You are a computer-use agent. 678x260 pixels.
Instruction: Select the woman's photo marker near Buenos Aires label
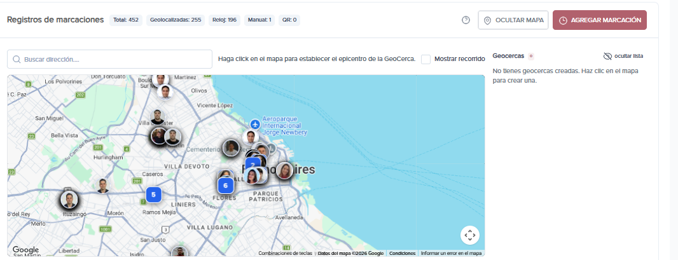pos(284,170)
